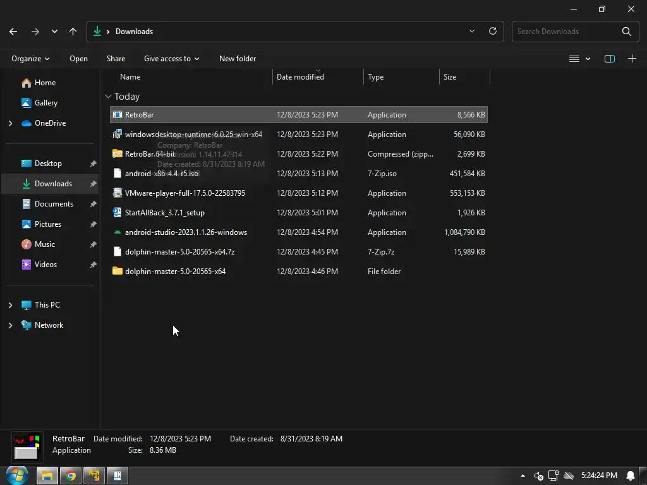Screen dimensions: 647x485
Task: Click Share in the command bar
Action: coord(116,59)
